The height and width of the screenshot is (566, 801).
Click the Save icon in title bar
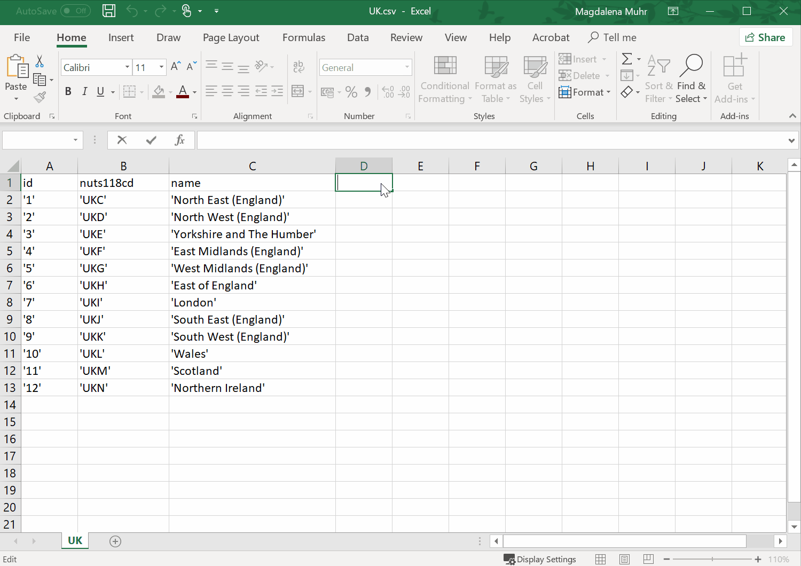(x=109, y=11)
